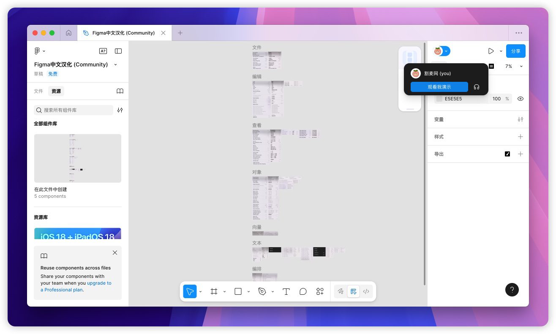Click the 对象 section label on canvas
Viewport: 556px width, 334px height.
[257, 172]
